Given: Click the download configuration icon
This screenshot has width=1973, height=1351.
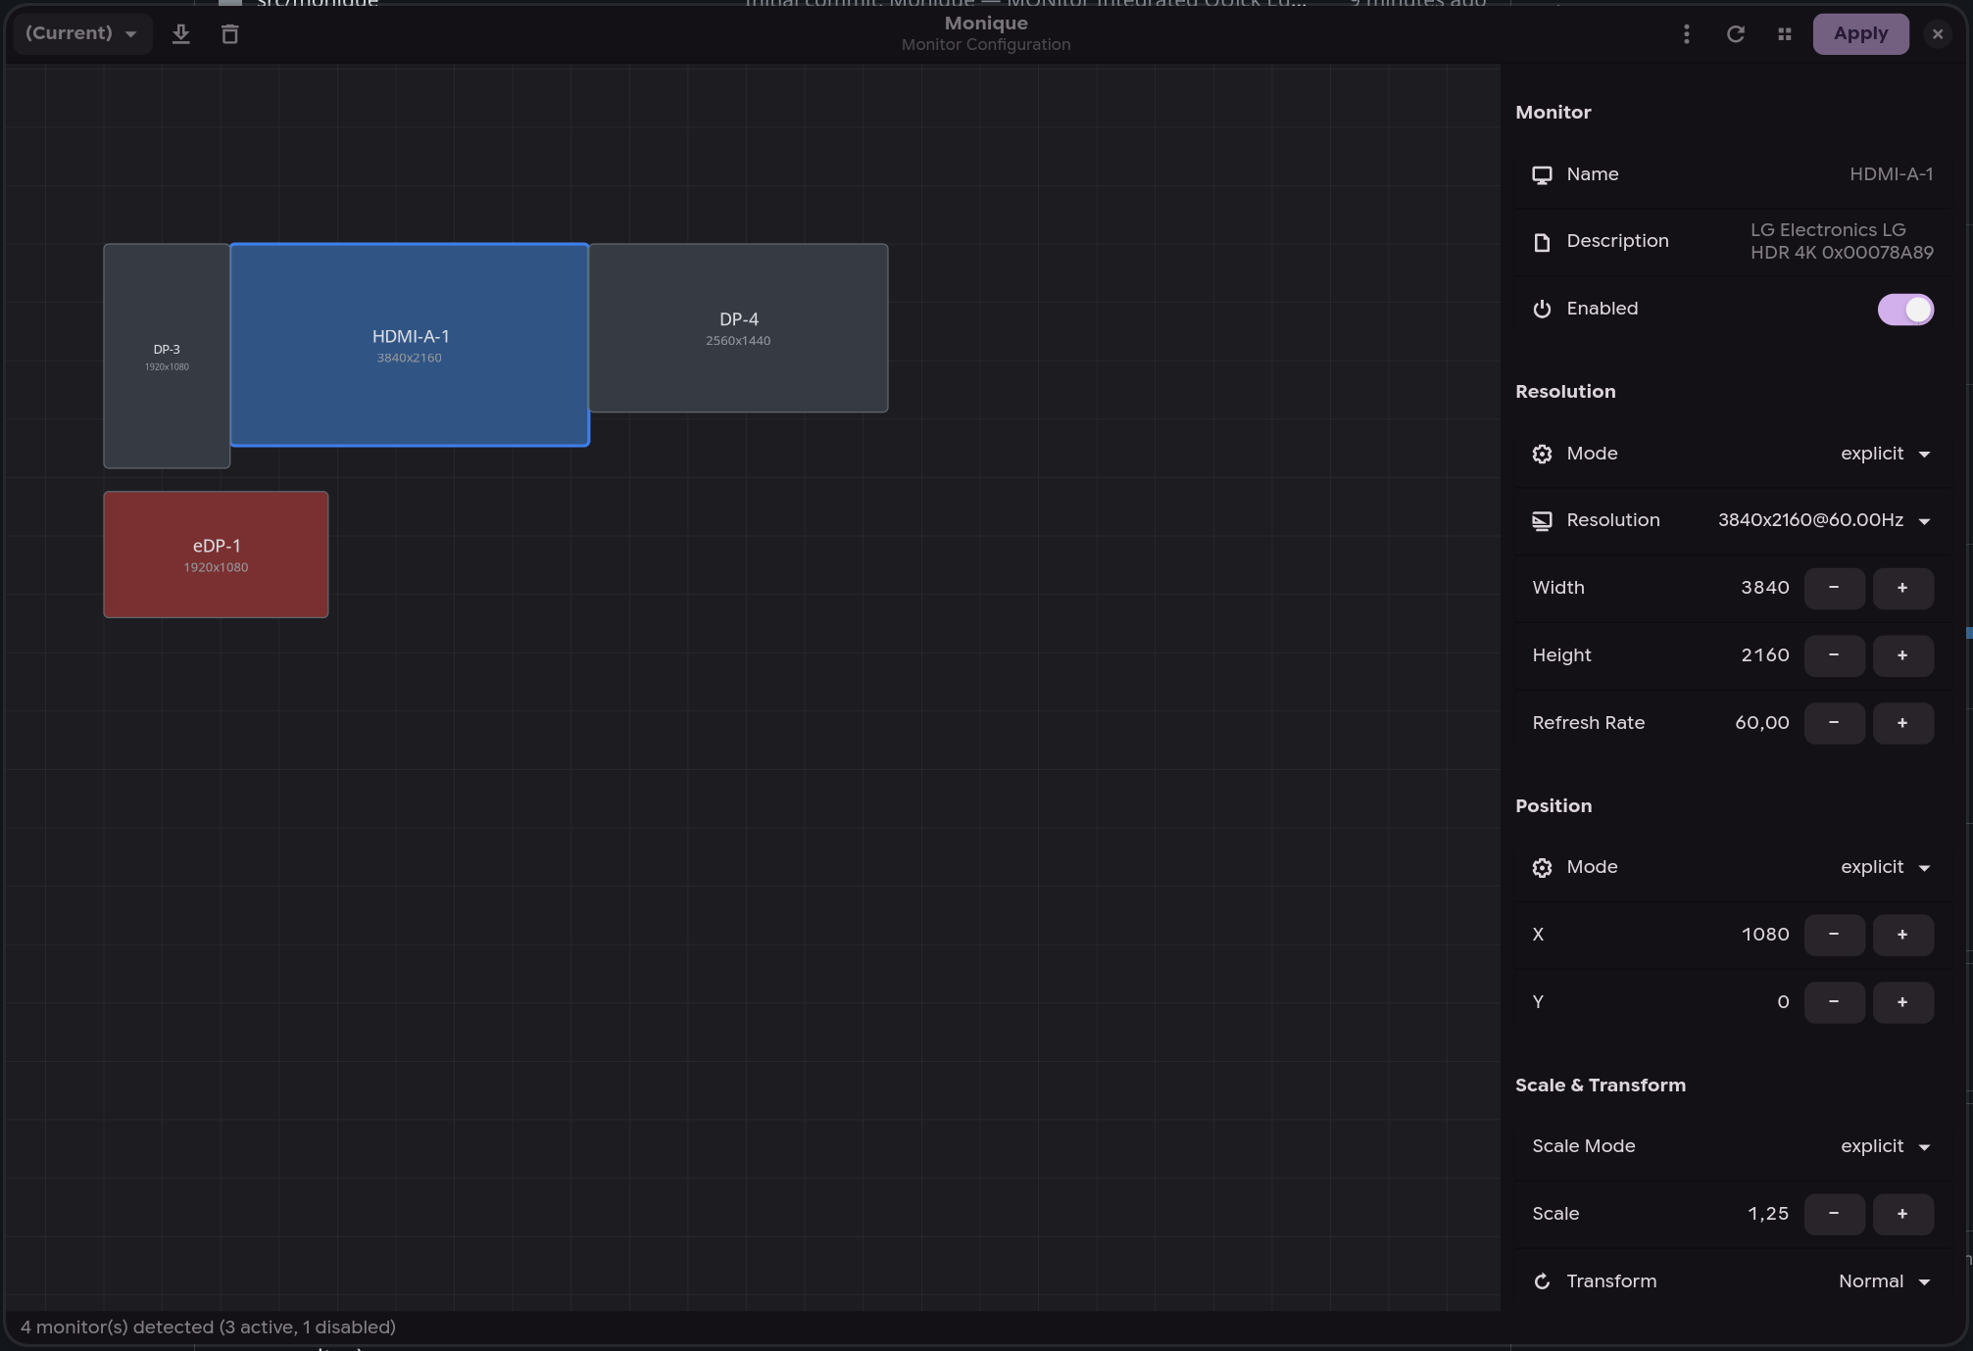Looking at the screenshot, I should coord(180,33).
